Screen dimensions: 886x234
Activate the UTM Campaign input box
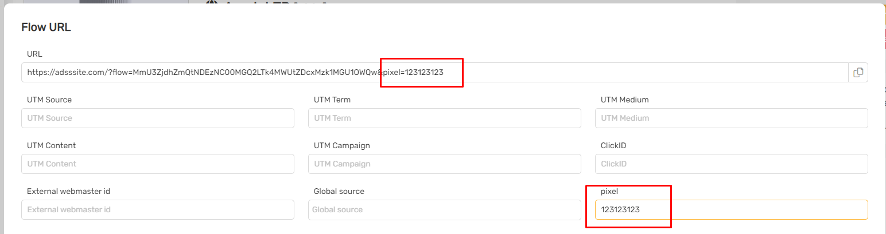point(445,164)
